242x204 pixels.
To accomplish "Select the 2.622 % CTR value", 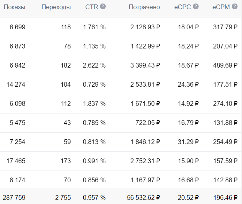I will pyautogui.click(x=94, y=65).
